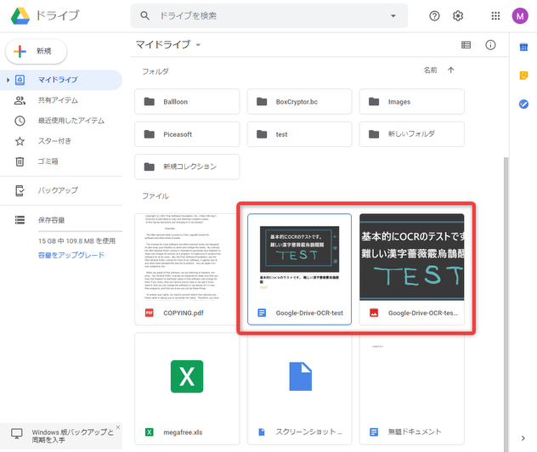Viewport: 537px width, 452px height.
Task: Open Google Tasks side panel icon
Action: (523, 104)
